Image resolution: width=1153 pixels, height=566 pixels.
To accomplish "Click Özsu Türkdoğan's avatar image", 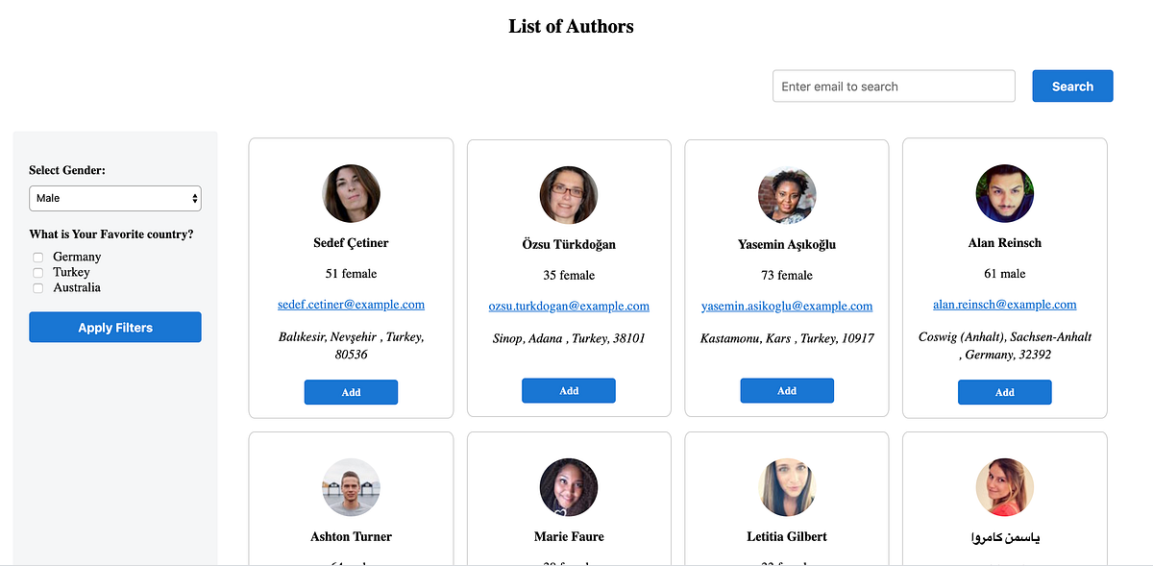I will tap(569, 195).
